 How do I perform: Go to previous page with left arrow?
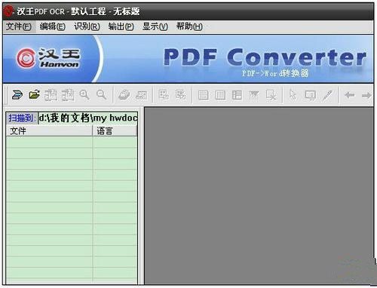point(350,95)
